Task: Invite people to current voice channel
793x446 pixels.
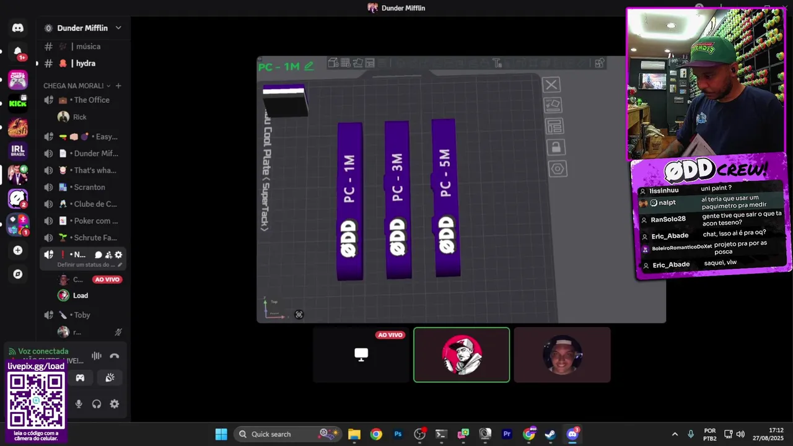Action: (x=108, y=255)
